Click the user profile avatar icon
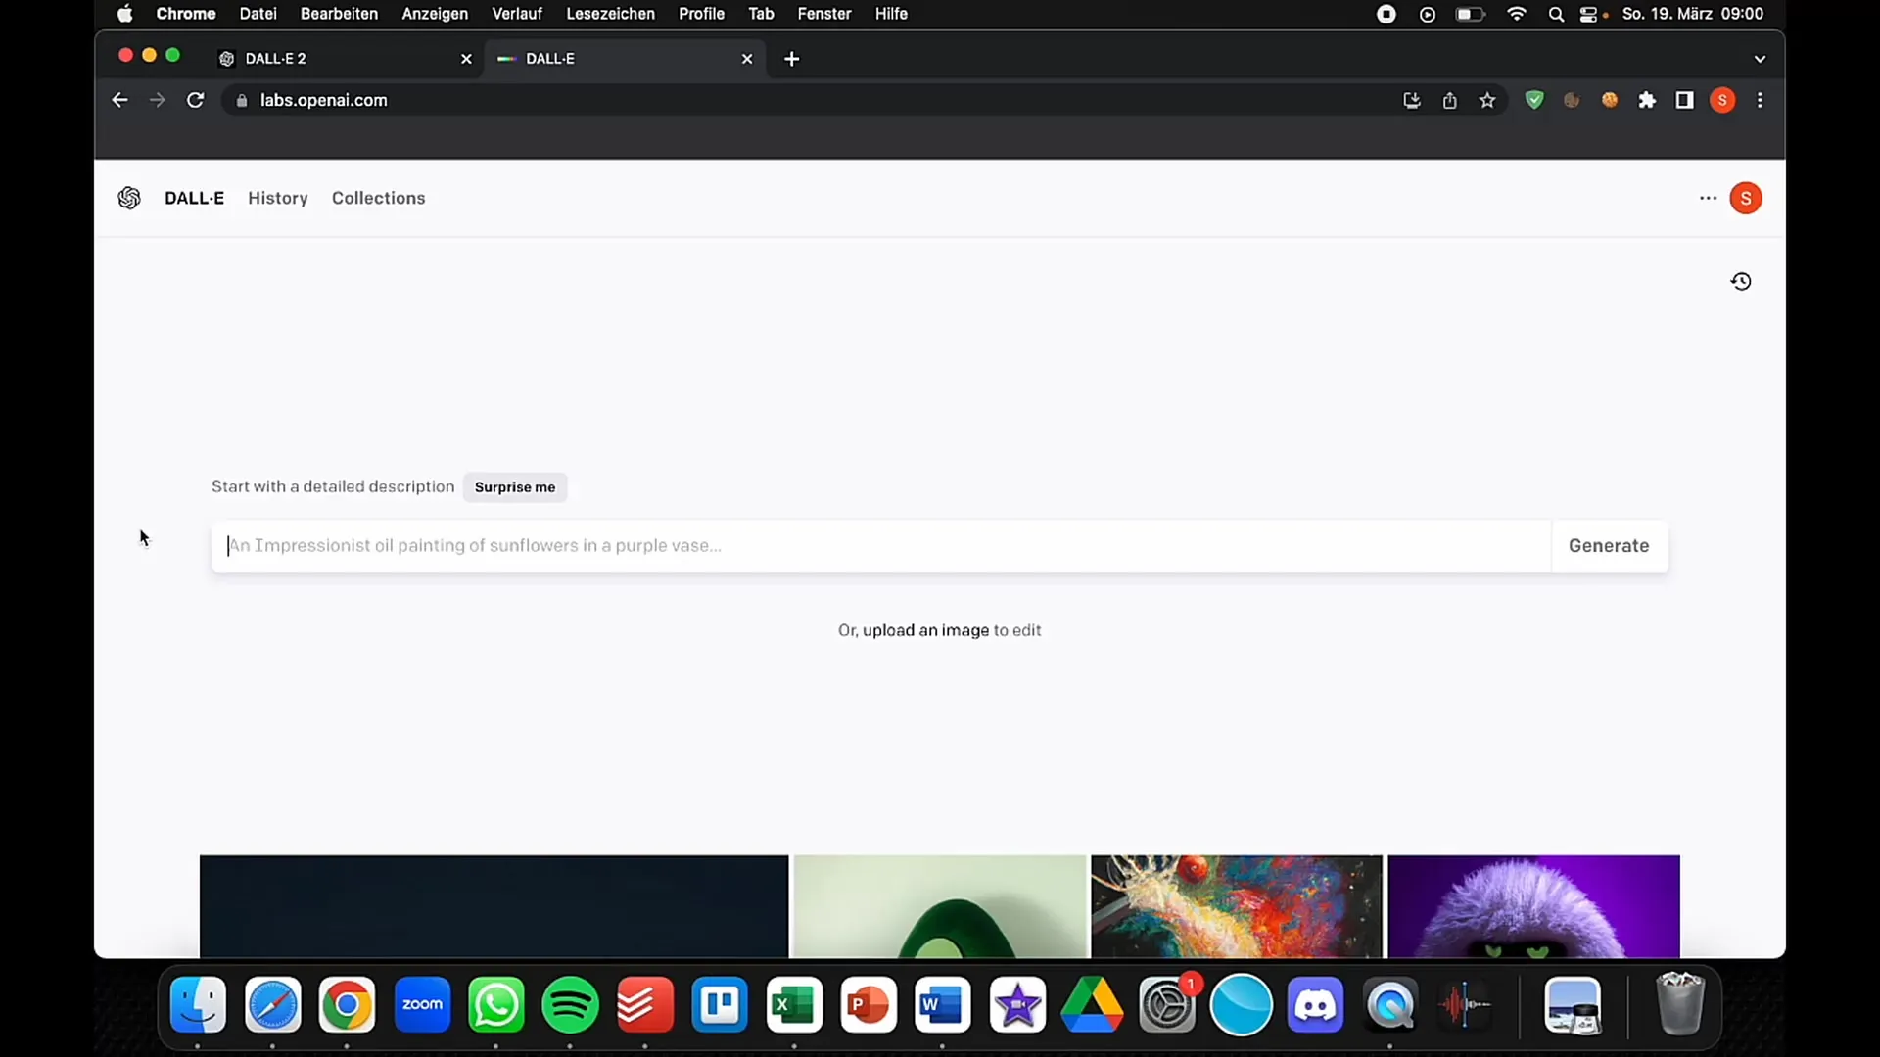Image resolution: width=1880 pixels, height=1057 pixels. coord(1746,198)
